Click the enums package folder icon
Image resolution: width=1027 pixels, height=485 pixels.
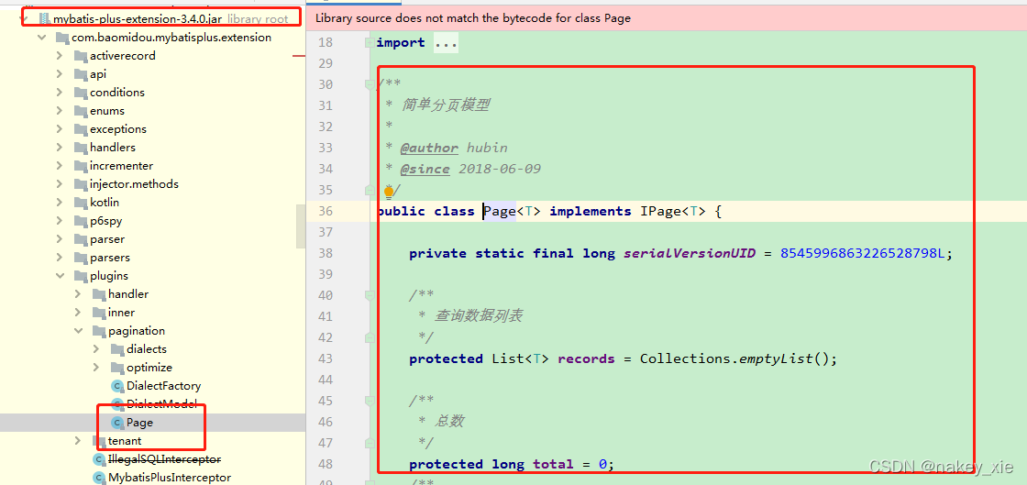click(80, 111)
